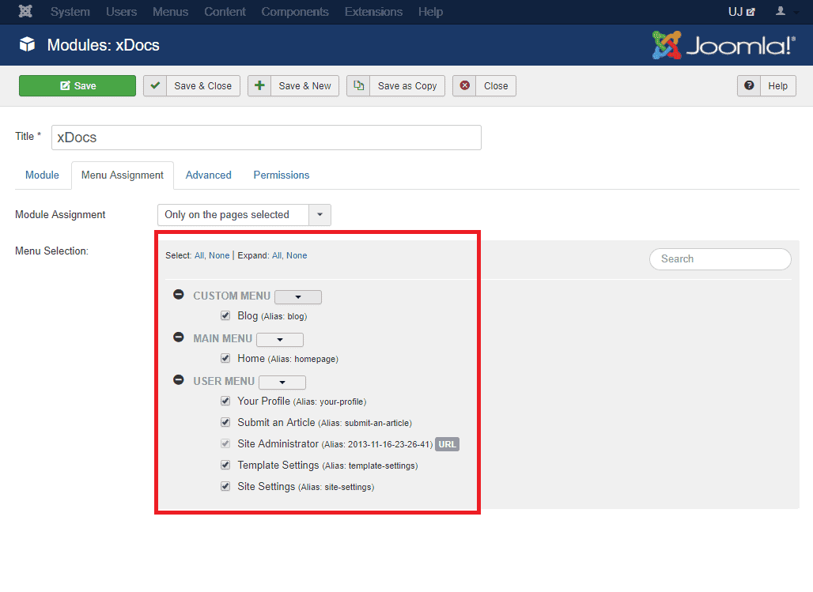The width and height of the screenshot is (813, 592).
Task: Click the Joomla logo icon in top bar
Action: point(26,12)
